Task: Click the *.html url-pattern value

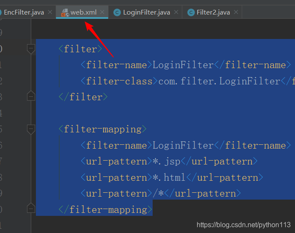Action: [169, 178]
